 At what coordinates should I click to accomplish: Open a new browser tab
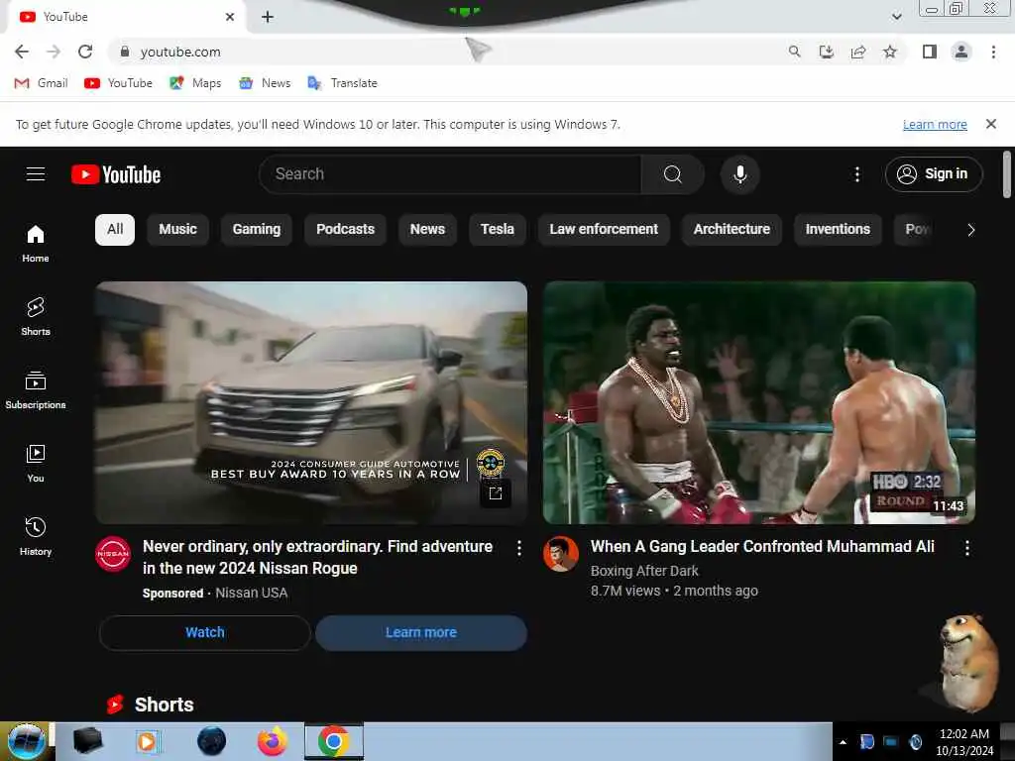click(268, 17)
